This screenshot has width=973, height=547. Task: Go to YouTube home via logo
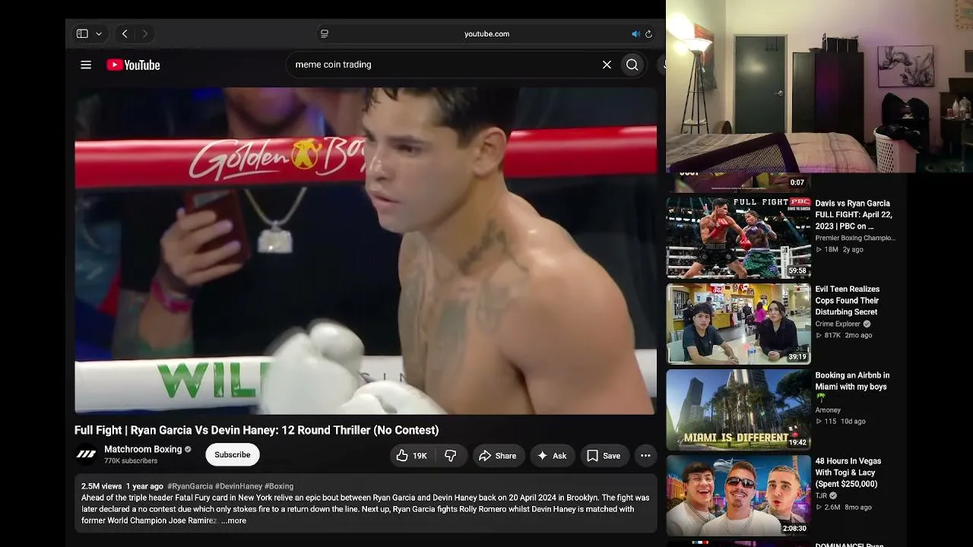pos(133,65)
